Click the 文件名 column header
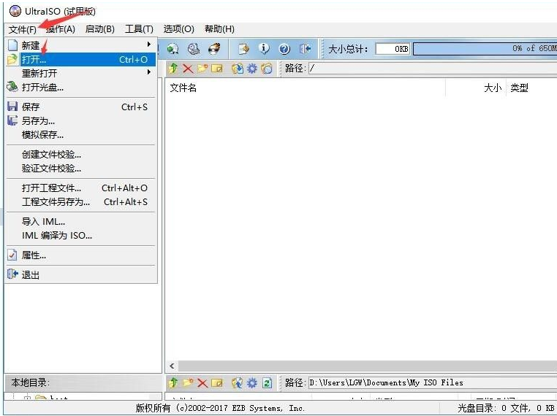The image size is (557, 416). click(183, 88)
